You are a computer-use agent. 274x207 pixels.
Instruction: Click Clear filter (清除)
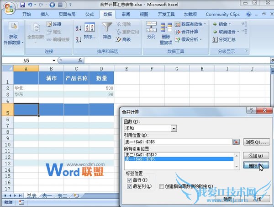coord(123,24)
